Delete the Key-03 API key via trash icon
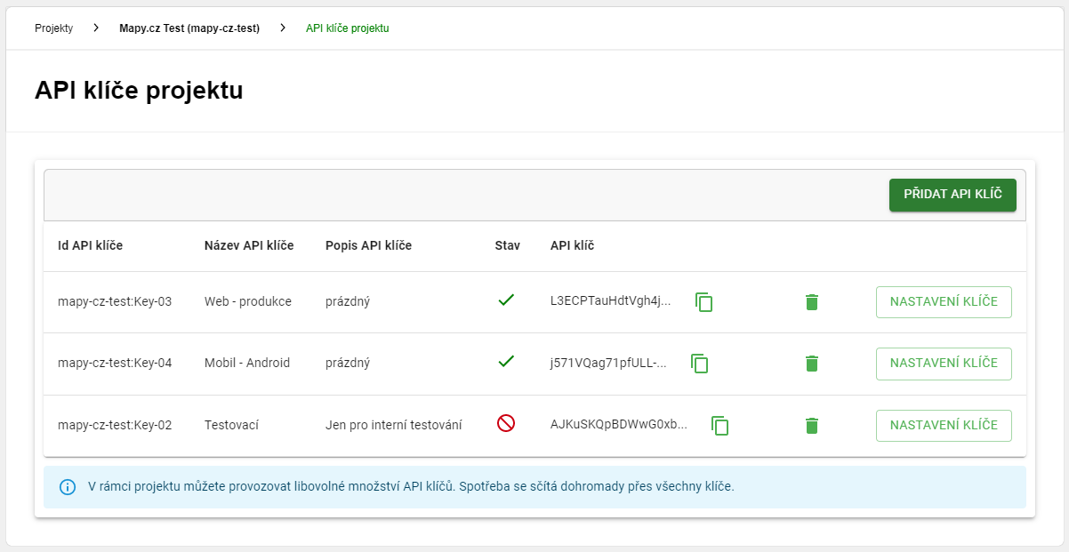This screenshot has width=1069, height=552. tap(811, 302)
